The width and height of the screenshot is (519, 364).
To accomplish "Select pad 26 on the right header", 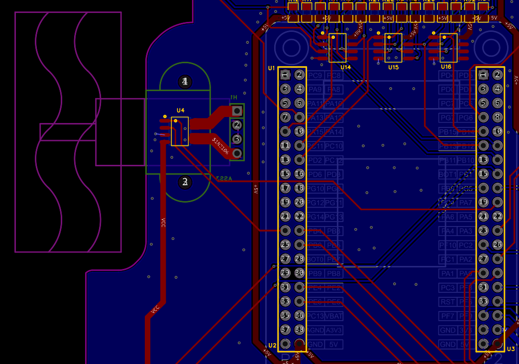I will [x=497, y=244].
